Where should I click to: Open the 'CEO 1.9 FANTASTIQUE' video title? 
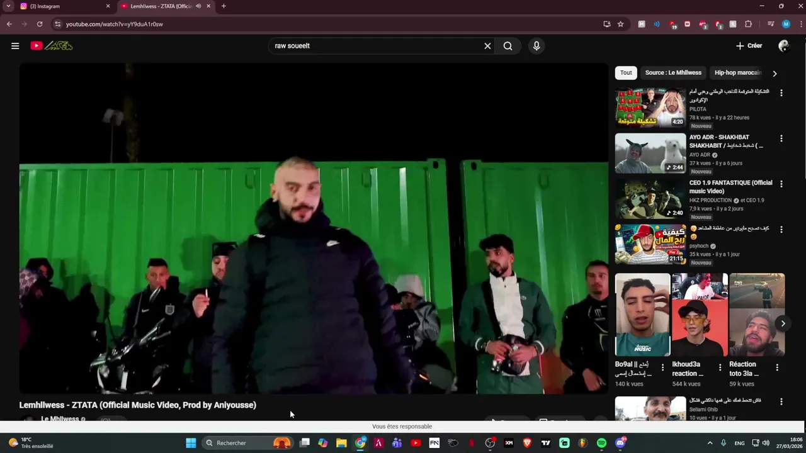[x=730, y=187]
